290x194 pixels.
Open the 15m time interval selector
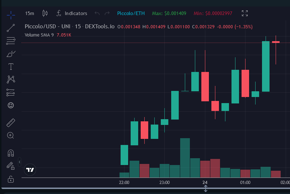click(x=29, y=14)
